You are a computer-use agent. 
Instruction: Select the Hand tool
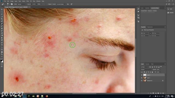pyautogui.click(x=2, y=52)
